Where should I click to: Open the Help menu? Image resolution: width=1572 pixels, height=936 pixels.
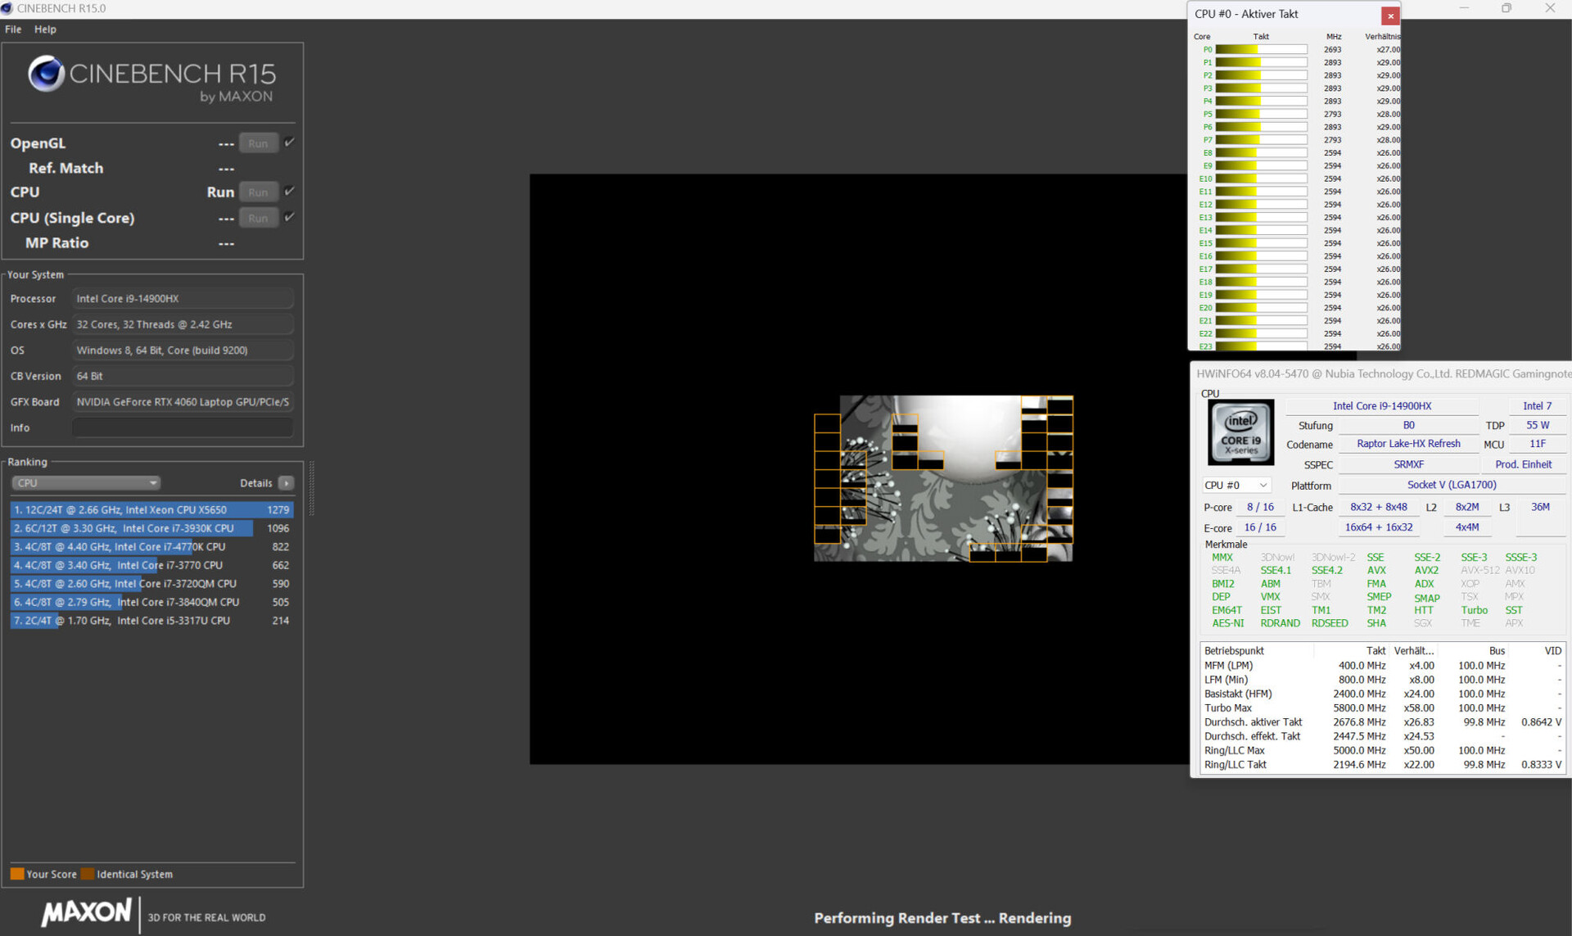point(45,29)
